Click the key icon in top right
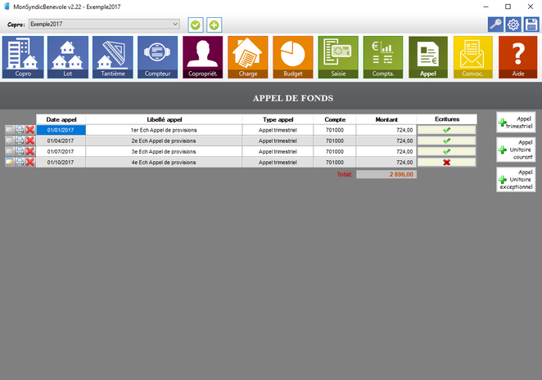Screen dimensions: 542x380 (495, 25)
